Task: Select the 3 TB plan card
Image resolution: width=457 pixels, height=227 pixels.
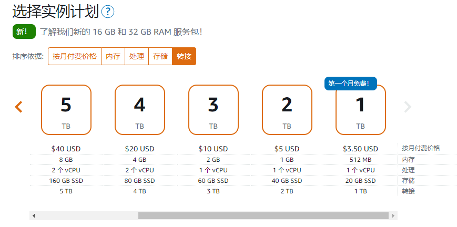Action: click(x=214, y=110)
